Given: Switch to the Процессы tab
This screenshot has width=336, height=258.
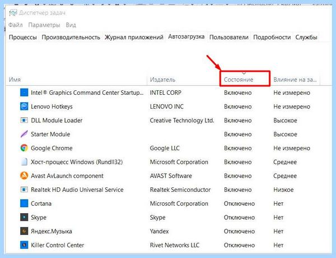Looking at the screenshot, I should (23, 37).
